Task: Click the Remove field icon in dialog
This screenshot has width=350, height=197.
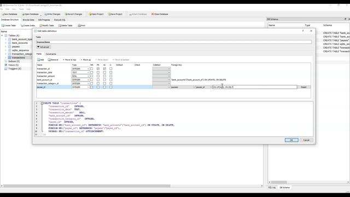Action: click(49, 60)
